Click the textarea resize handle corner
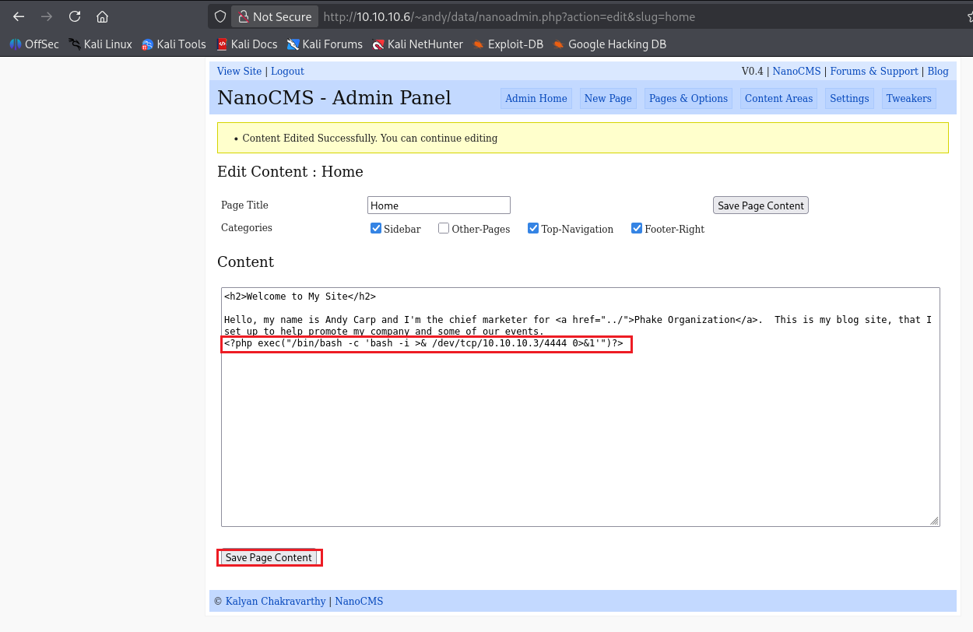Image resolution: width=973 pixels, height=632 pixels. click(934, 521)
